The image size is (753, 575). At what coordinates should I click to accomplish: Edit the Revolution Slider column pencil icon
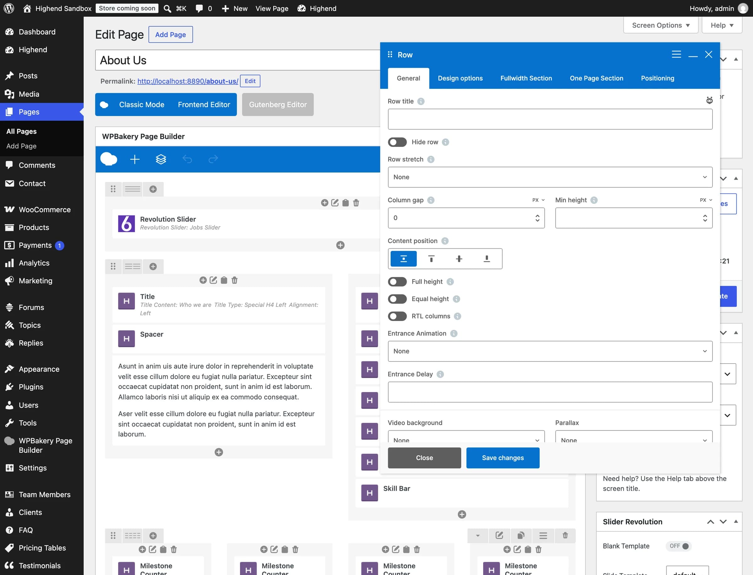pyautogui.click(x=335, y=203)
